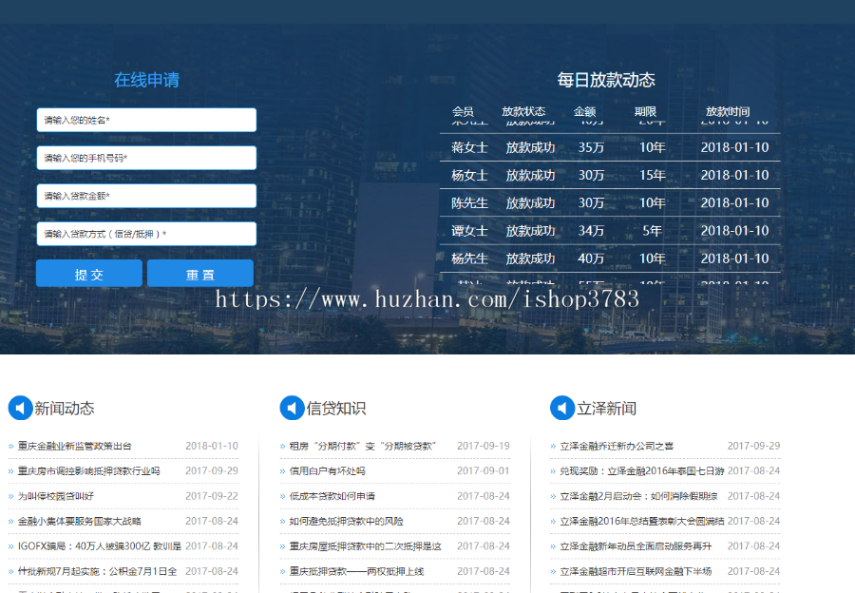The image size is (855, 593).
Task: Click the loan amount input 请输入贷款金额
Action: coord(146,196)
